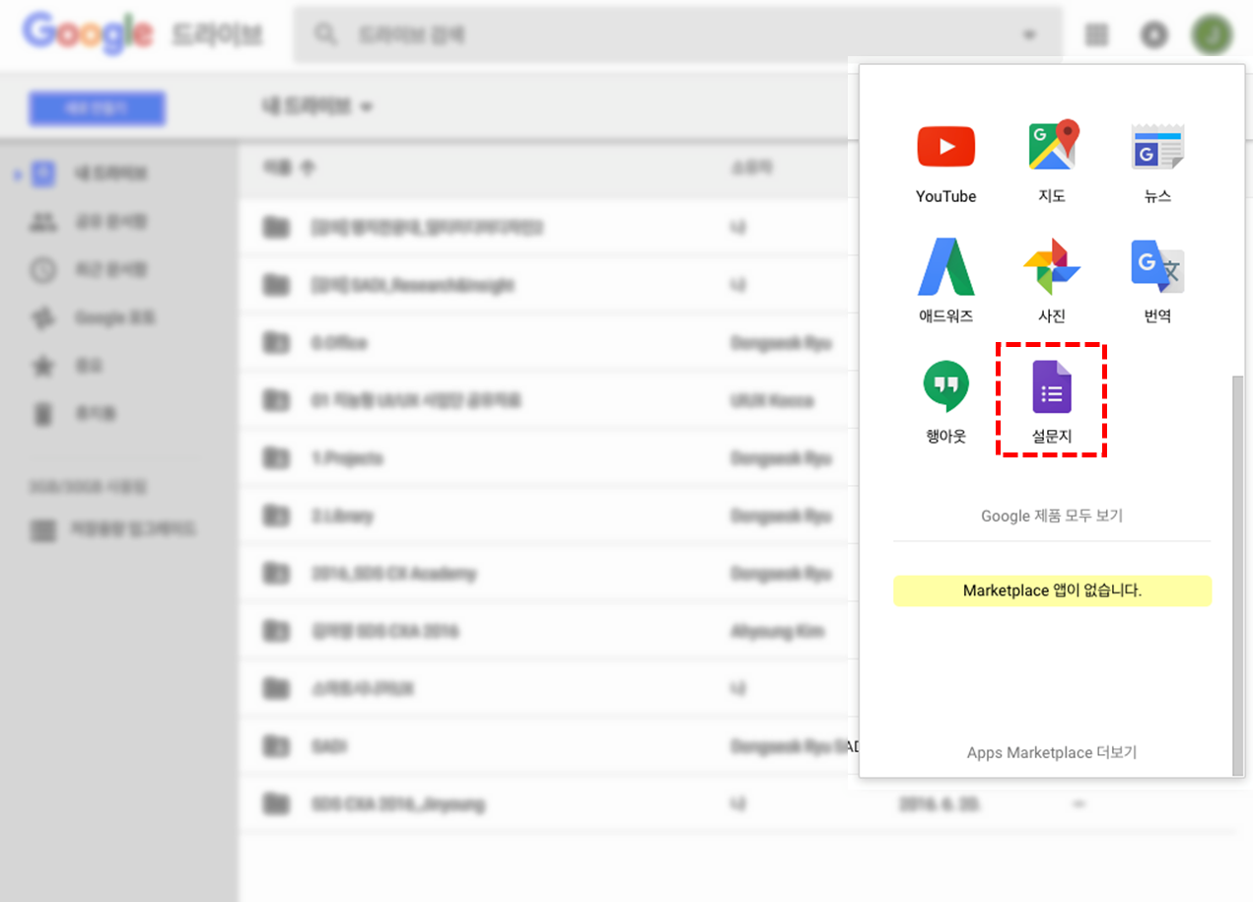
Task: Click the folder icon of 2.Library
Action: coord(276,516)
